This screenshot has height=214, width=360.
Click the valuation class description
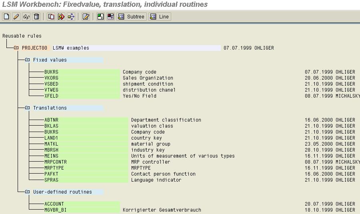tap(152, 126)
